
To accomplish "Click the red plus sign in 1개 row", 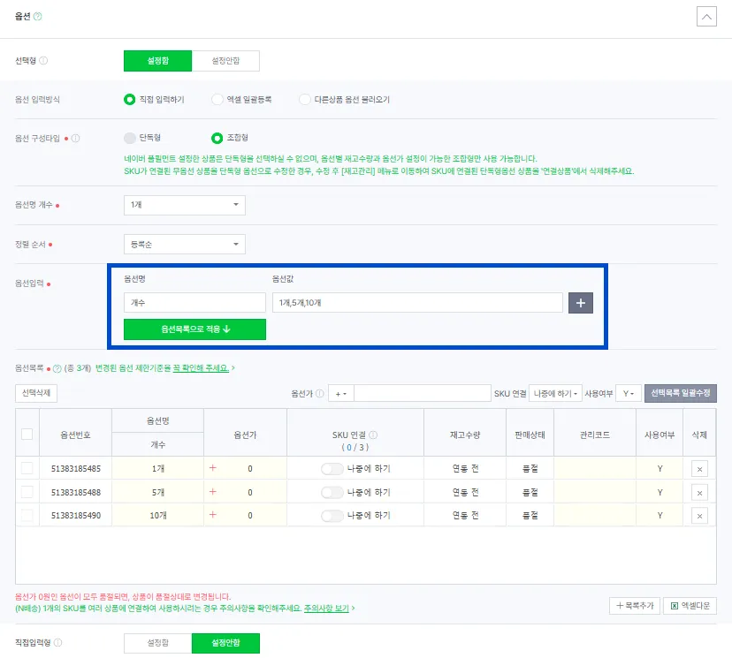I will click(213, 468).
